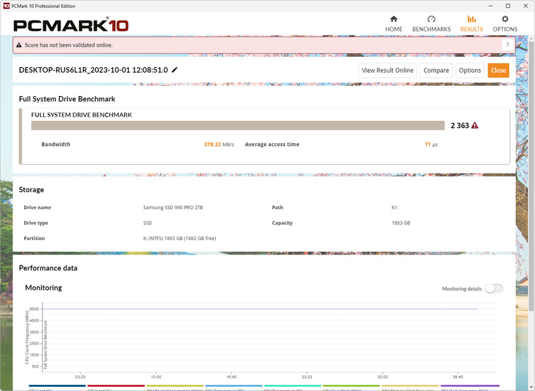Screen dimensions: 535x391
Task: Click the partition value K: (NTFS) 1863 GB
Action: [x=180, y=238]
